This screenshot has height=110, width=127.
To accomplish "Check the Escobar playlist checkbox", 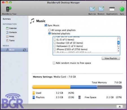I will [x=55, y=43].
